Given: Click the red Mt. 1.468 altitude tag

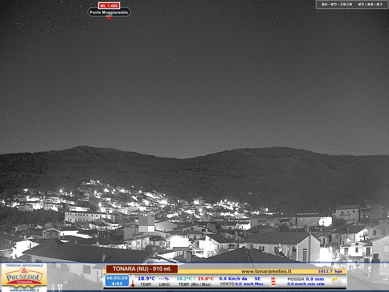Looking at the screenshot, I should click(x=109, y=6).
